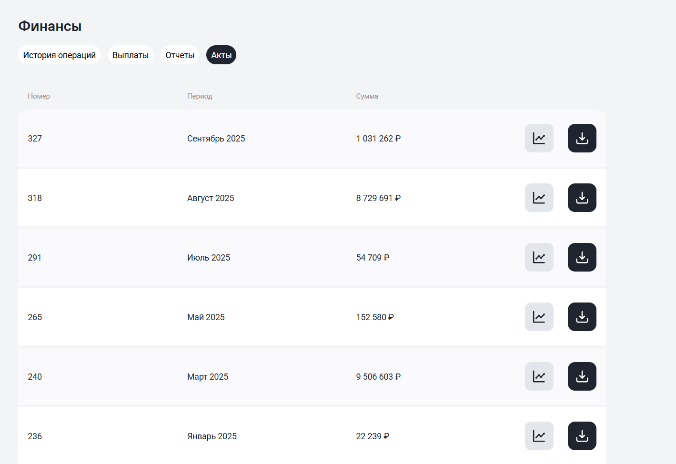Go to the Отчеты tab
Screen dimensions: 676x464
(180, 55)
